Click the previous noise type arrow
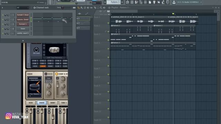The height and width of the screenshot is (124, 221). point(47,82)
